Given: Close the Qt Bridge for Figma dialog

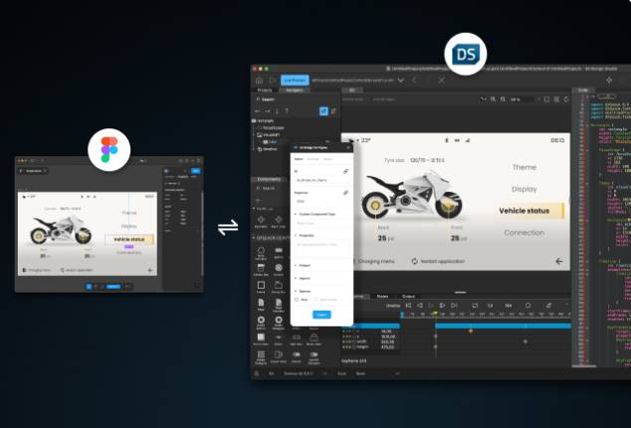Looking at the screenshot, I should click(347, 148).
